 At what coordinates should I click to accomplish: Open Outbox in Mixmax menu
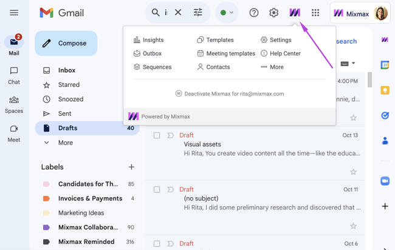[148, 53]
